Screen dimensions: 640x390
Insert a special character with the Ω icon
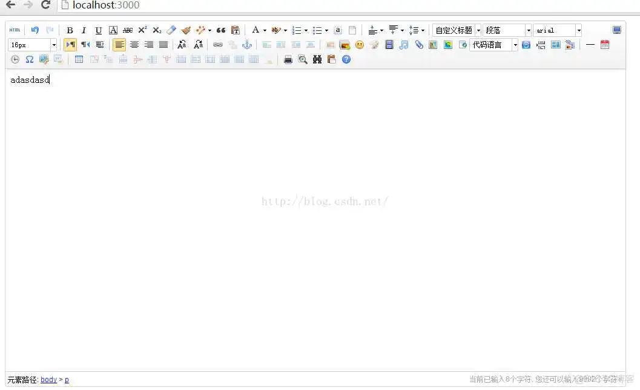click(x=29, y=59)
